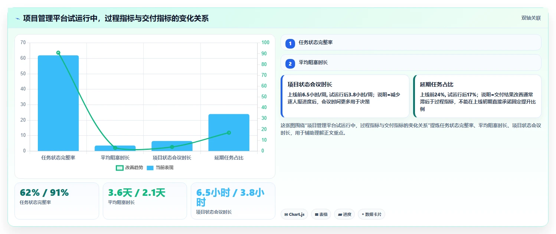Click the icon in the 表格 tag
The height and width of the screenshot is (234, 556).
click(317, 214)
